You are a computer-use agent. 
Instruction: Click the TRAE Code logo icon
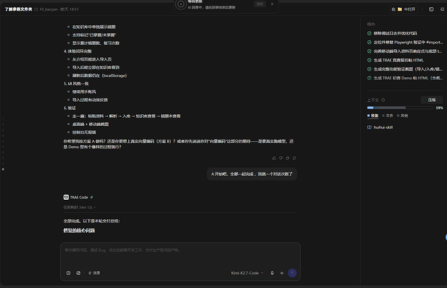point(66,197)
